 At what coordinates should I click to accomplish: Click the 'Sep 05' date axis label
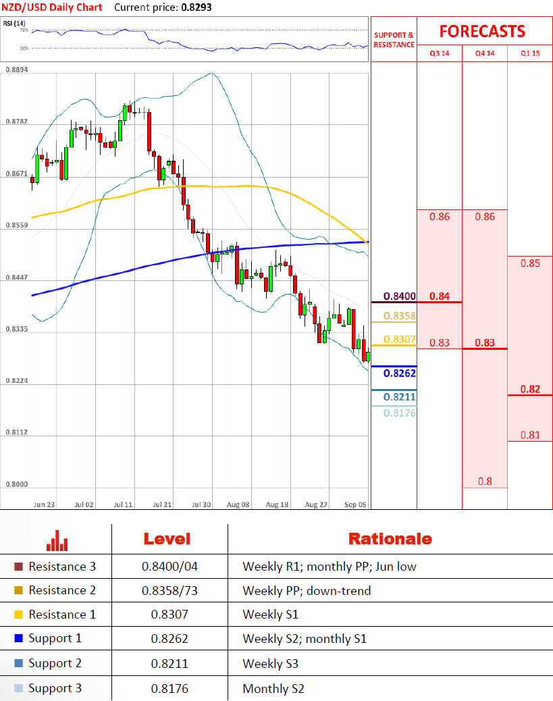click(x=355, y=504)
